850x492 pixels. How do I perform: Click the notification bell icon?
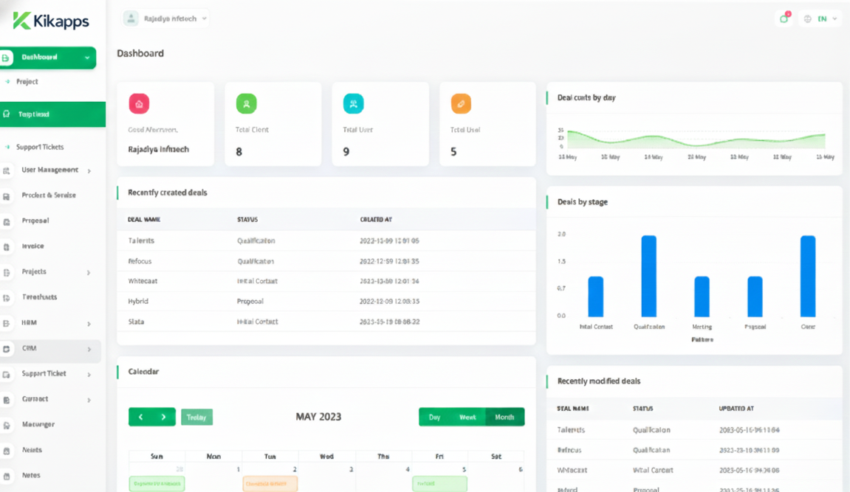(x=784, y=18)
